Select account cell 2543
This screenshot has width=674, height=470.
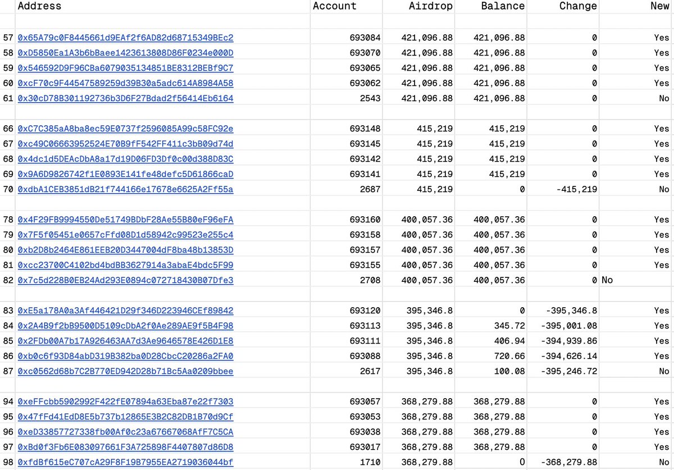[x=370, y=98]
